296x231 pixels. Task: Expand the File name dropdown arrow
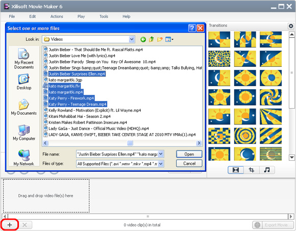coord(161,154)
